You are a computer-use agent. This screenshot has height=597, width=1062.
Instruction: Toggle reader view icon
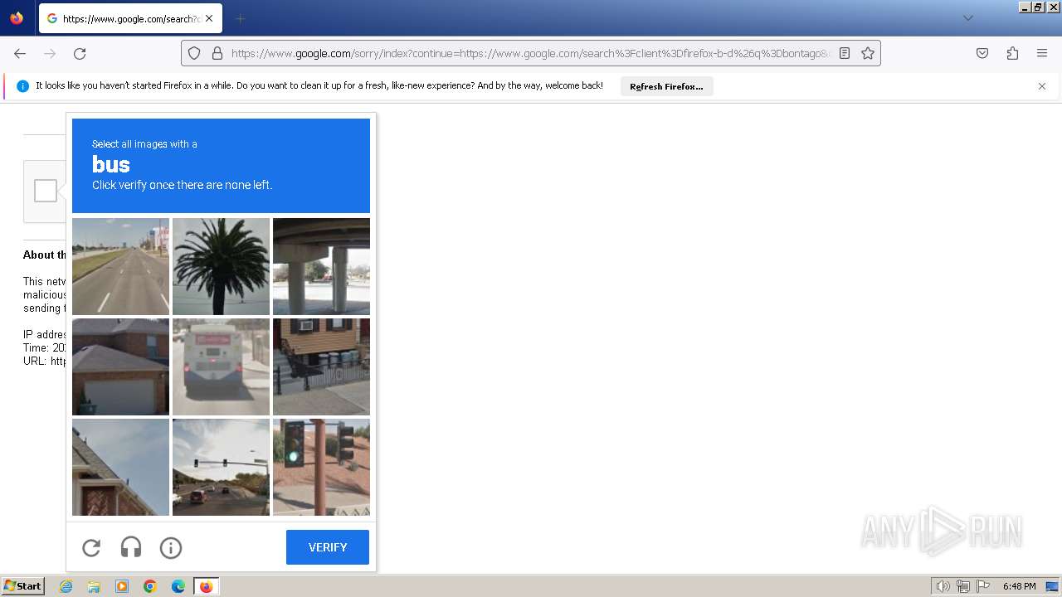tap(845, 53)
